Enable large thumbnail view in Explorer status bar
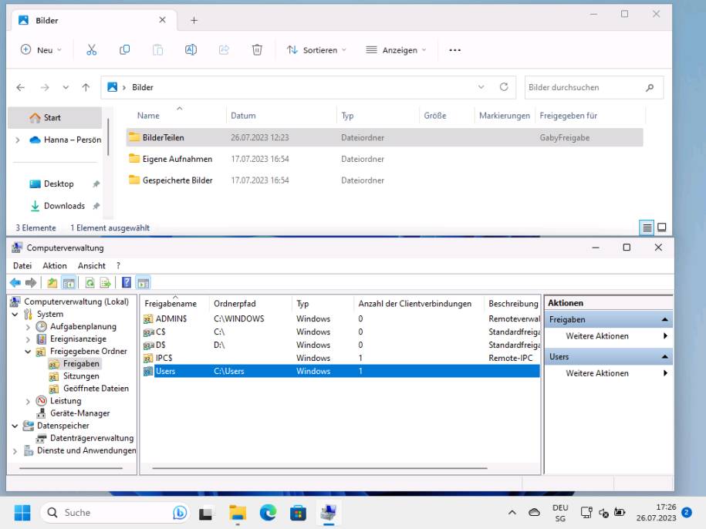 (661, 227)
